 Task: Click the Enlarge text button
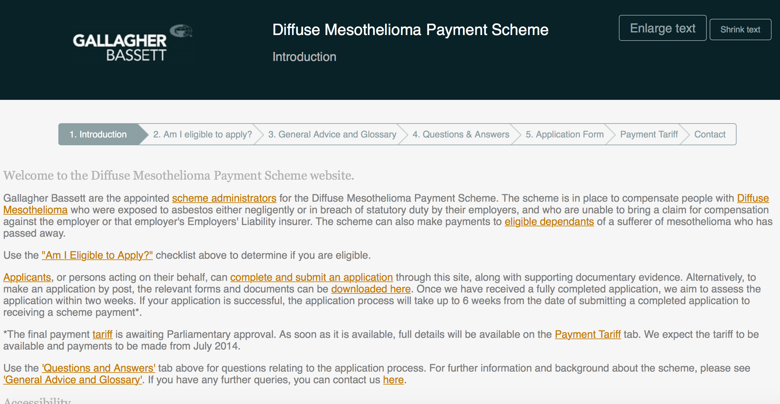pyautogui.click(x=662, y=28)
